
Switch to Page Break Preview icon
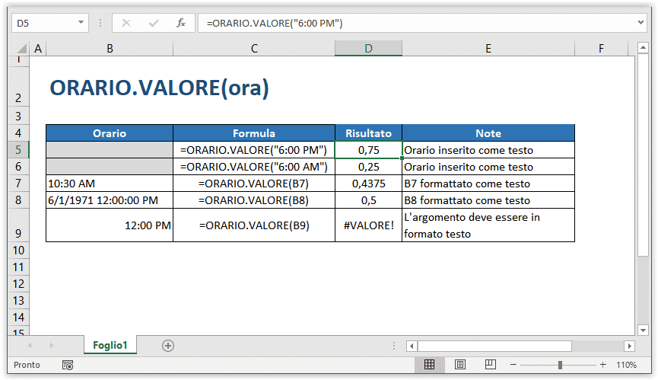click(x=490, y=365)
